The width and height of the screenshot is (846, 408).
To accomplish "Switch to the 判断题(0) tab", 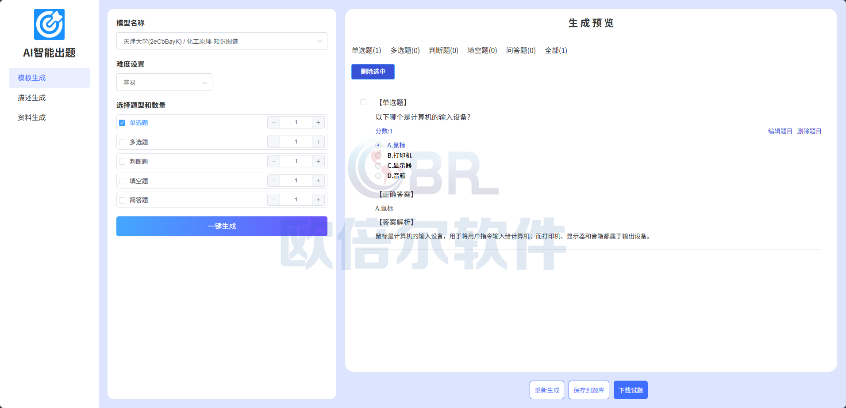I will point(443,50).
